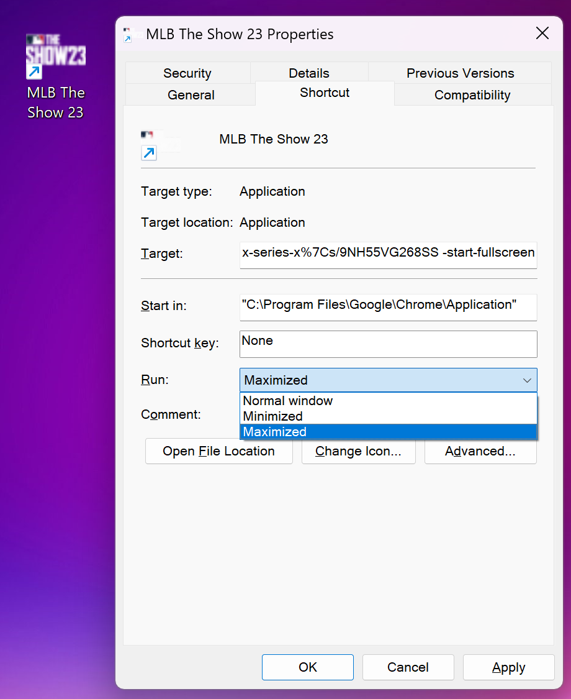Click the MLB The Show 23 icon inside Shortcut tab
This screenshot has height=699, width=571.
pyautogui.click(x=160, y=145)
